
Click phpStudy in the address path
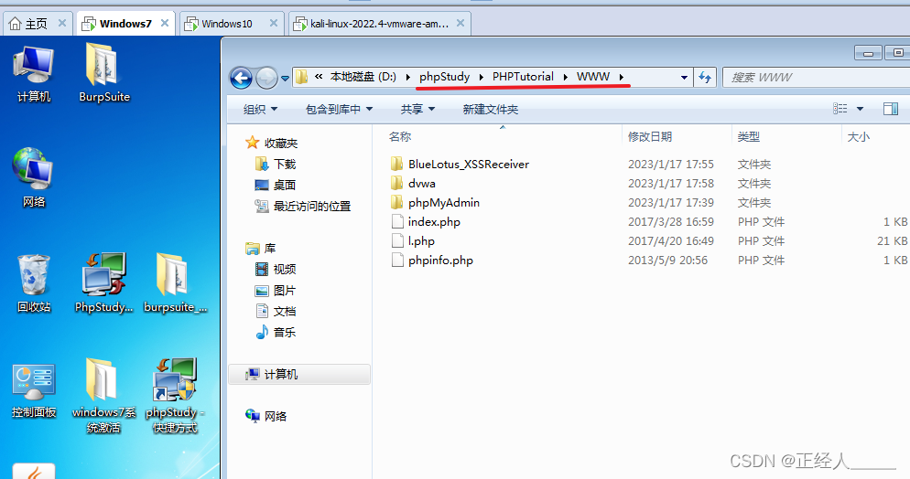[x=445, y=77]
